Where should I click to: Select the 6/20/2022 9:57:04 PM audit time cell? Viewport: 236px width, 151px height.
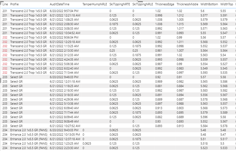coord(64,11)
